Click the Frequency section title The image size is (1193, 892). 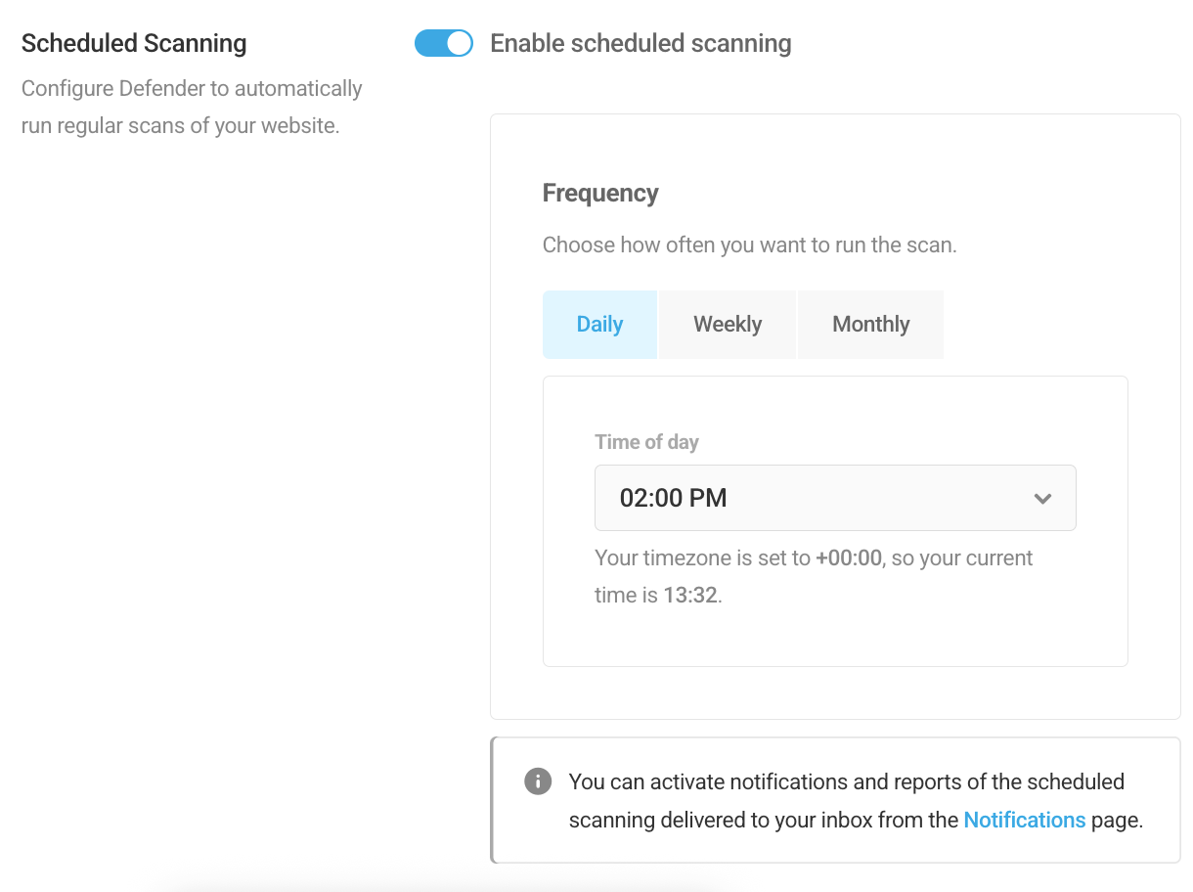pos(600,193)
